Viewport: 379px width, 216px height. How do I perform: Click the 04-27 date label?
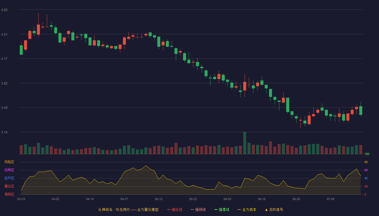(124, 199)
